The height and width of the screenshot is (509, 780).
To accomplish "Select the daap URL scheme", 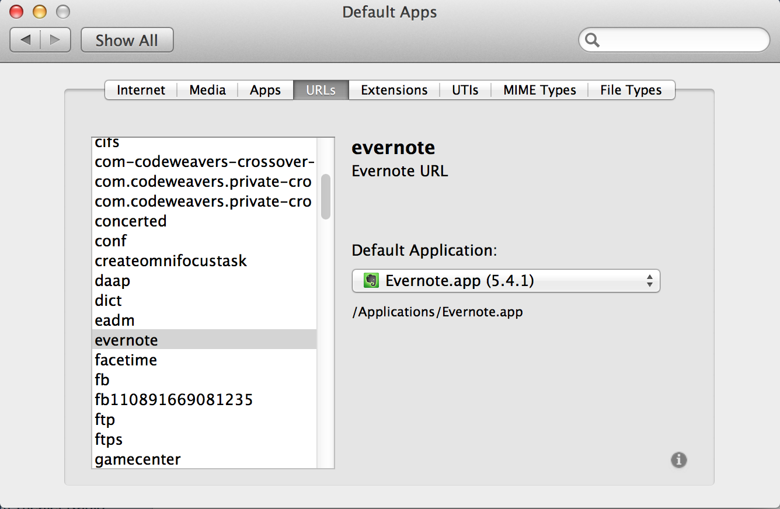I will (x=204, y=281).
